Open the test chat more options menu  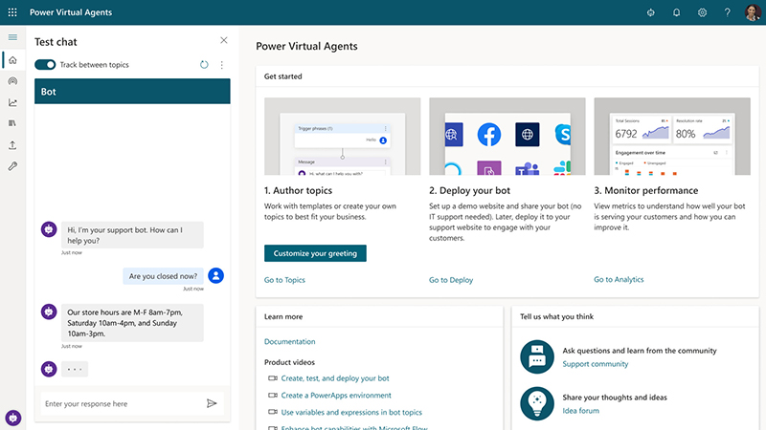[222, 65]
